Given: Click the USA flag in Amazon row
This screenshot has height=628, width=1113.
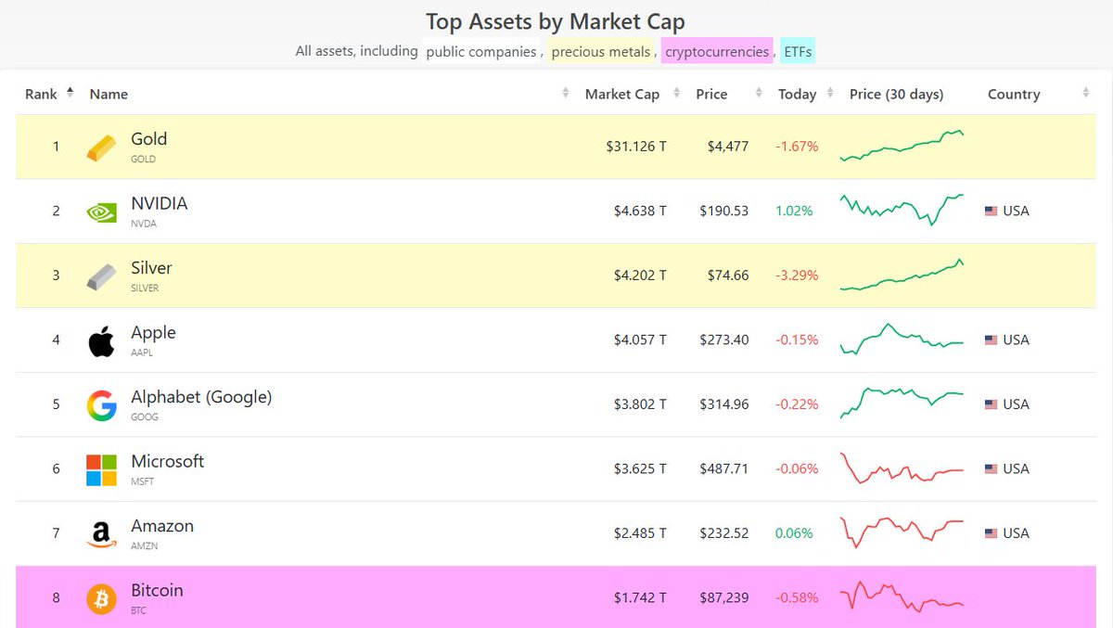Looking at the screenshot, I should pyautogui.click(x=991, y=533).
